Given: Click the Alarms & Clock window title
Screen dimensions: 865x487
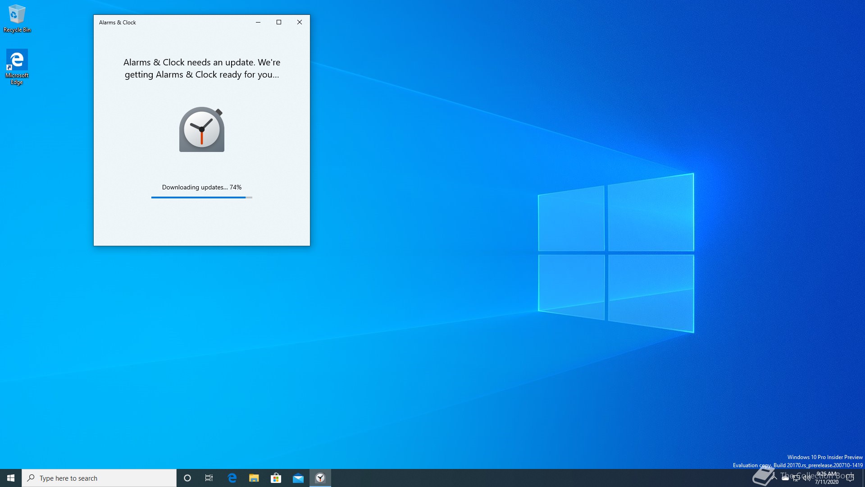Looking at the screenshot, I should [117, 22].
